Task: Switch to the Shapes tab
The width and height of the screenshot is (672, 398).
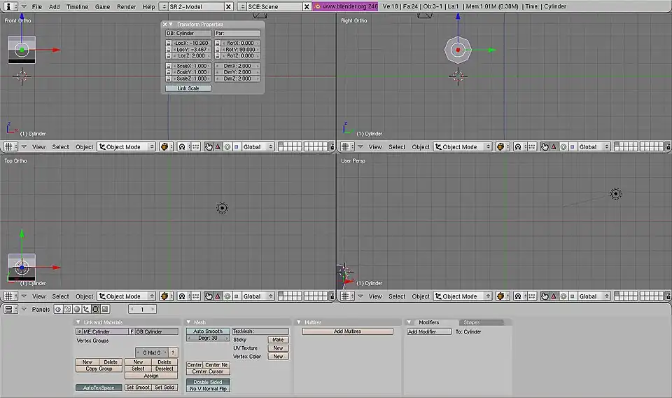Action: (x=472, y=322)
